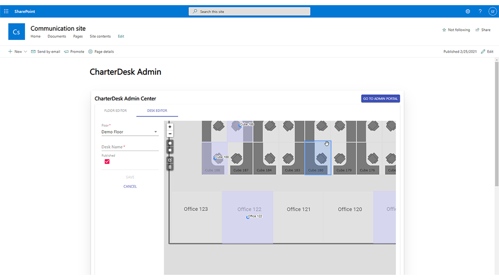Zoom out of the floor map
The width and height of the screenshot is (499, 280).
(170, 134)
